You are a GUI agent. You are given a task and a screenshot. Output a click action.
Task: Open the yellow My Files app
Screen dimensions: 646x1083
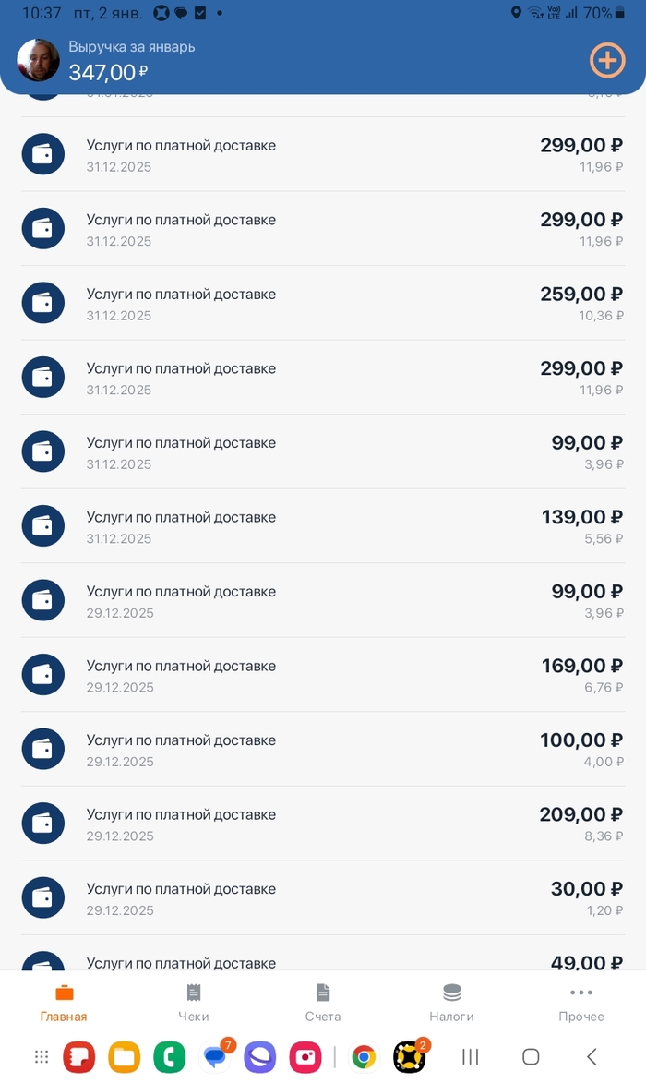pos(124,1057)
